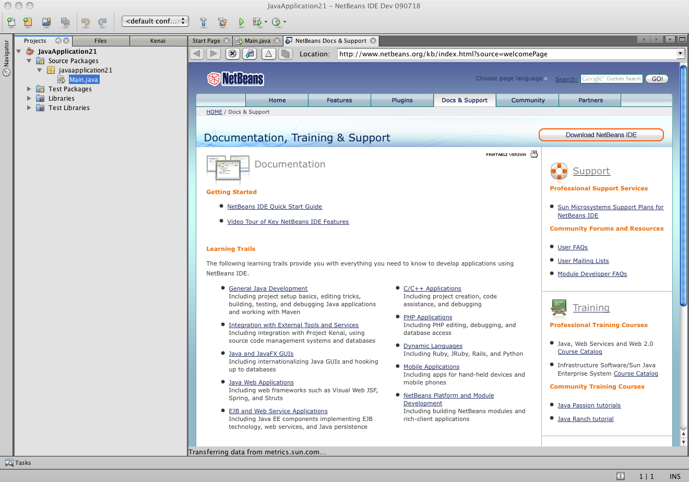The image size is (689, 482).
Task: Switch to the Files tab
Action: coord(101,41)
